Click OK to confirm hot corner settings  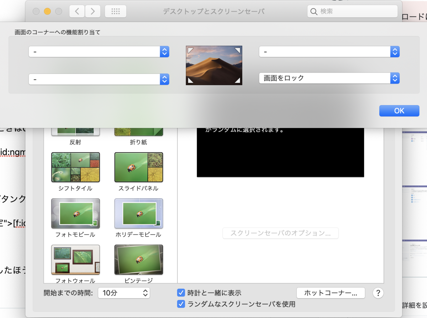click(x=399, y=111)
